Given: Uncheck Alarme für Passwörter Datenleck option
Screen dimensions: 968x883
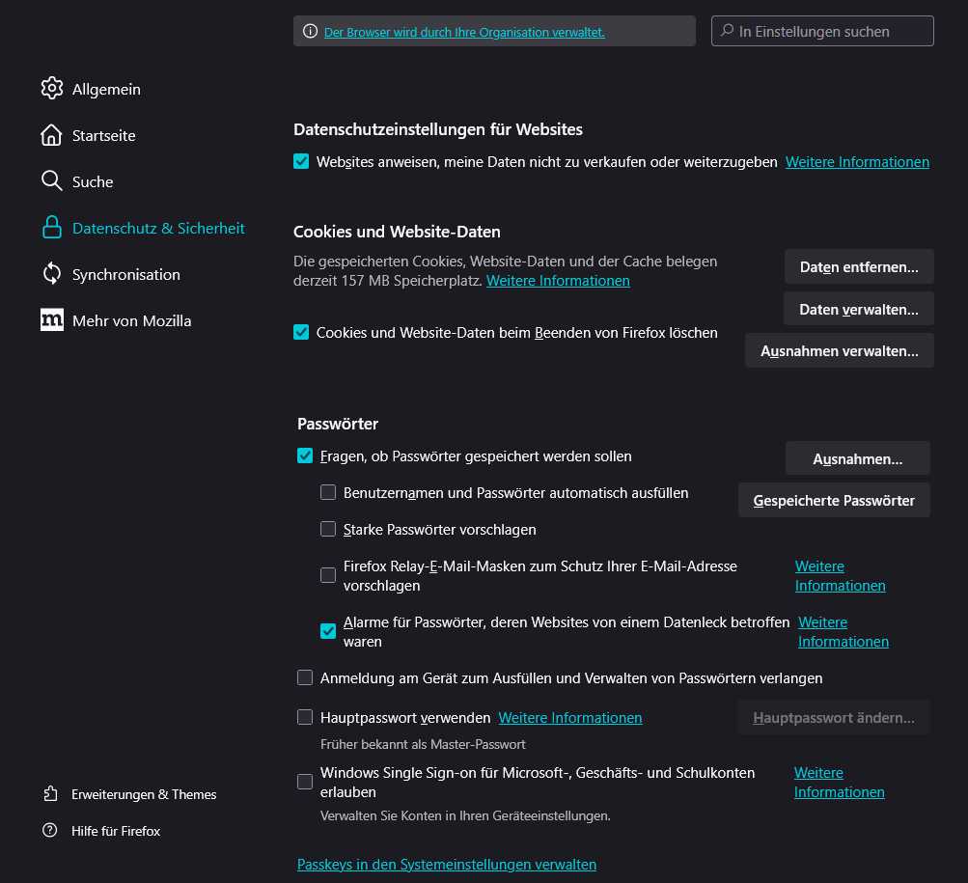Looking at the screenshot, I should [x=328, y=631].
